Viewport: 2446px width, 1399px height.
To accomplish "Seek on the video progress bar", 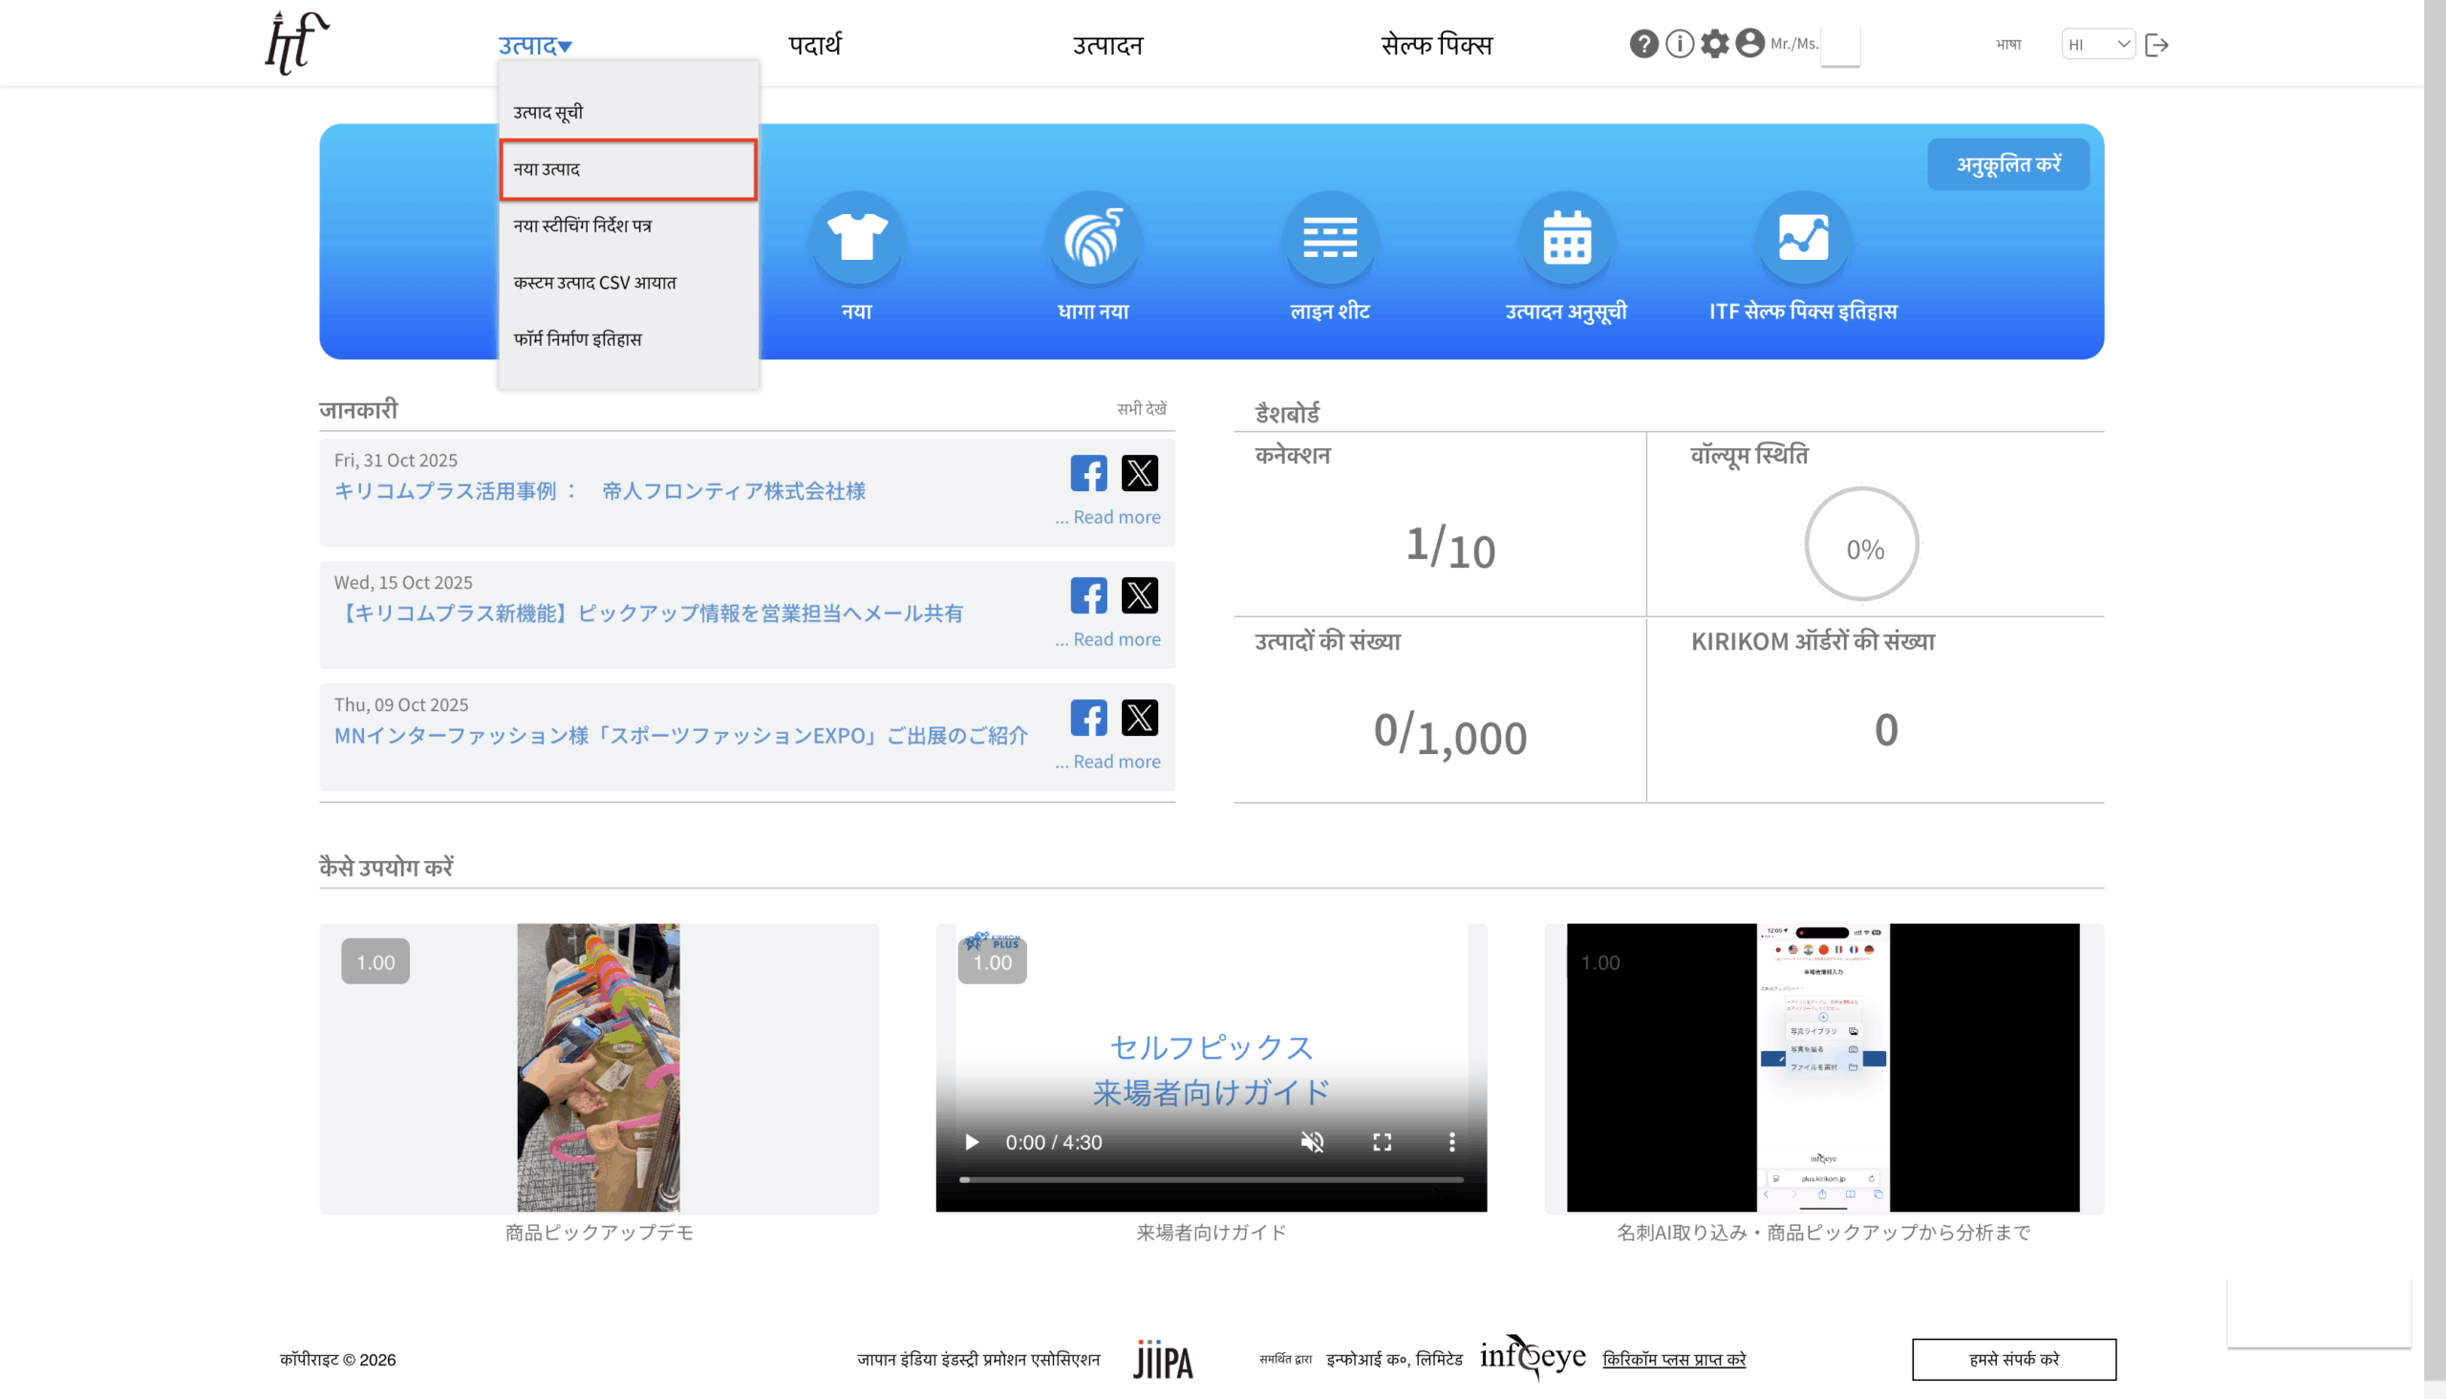I will pos(1211,1179).
